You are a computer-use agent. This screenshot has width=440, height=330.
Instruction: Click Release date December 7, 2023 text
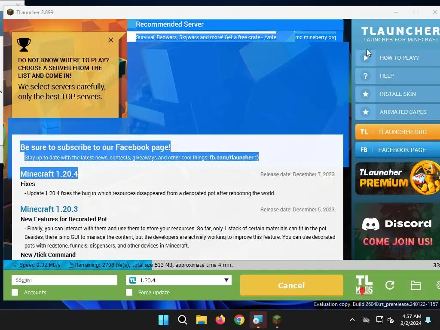click(x=298, y=174)
